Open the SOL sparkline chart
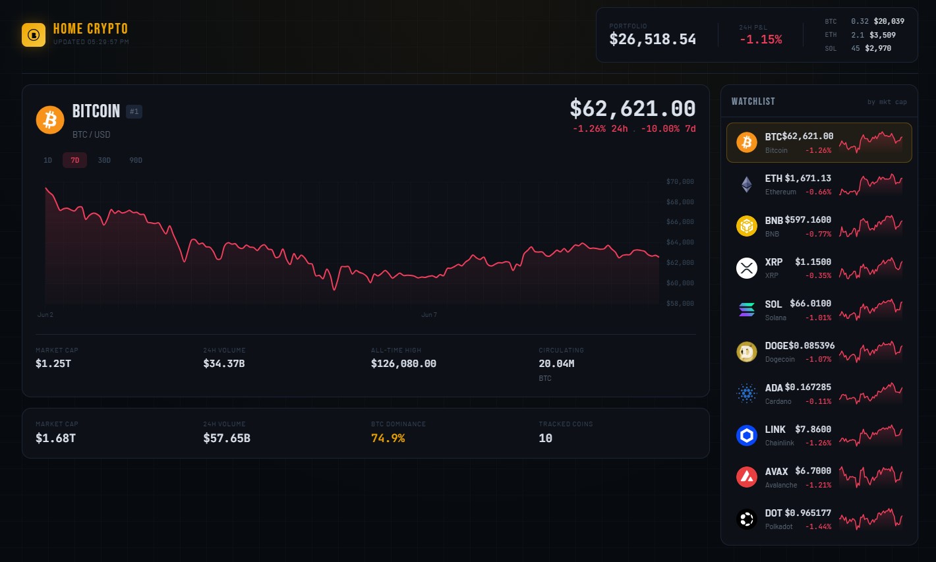The image size is (936, 562). pos(871,310)
